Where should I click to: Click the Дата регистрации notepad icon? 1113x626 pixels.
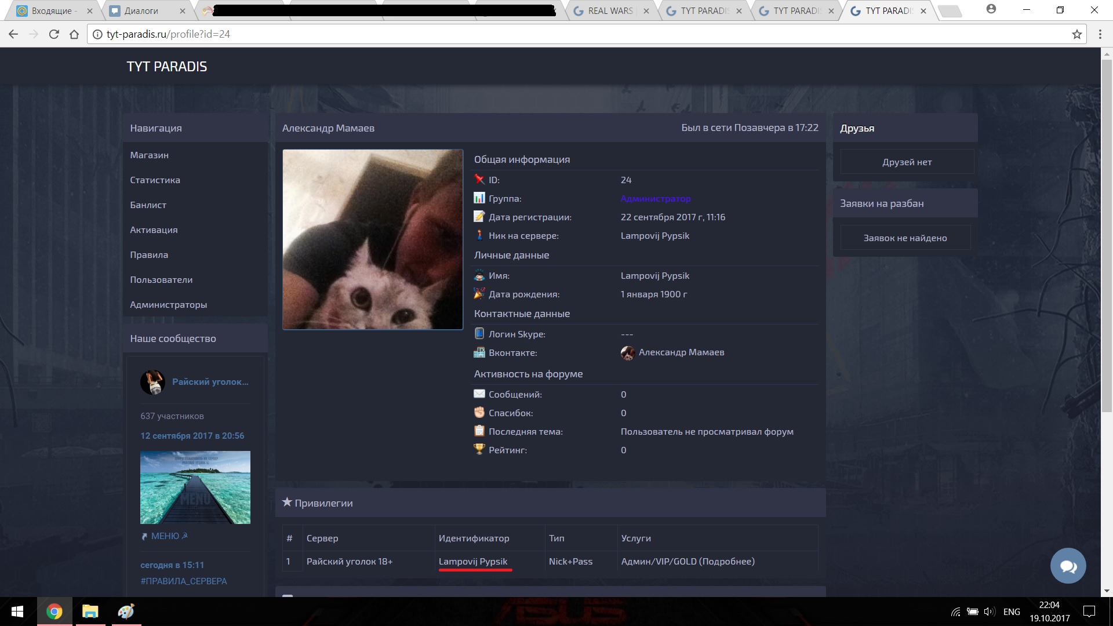click(x=479, y=217)
